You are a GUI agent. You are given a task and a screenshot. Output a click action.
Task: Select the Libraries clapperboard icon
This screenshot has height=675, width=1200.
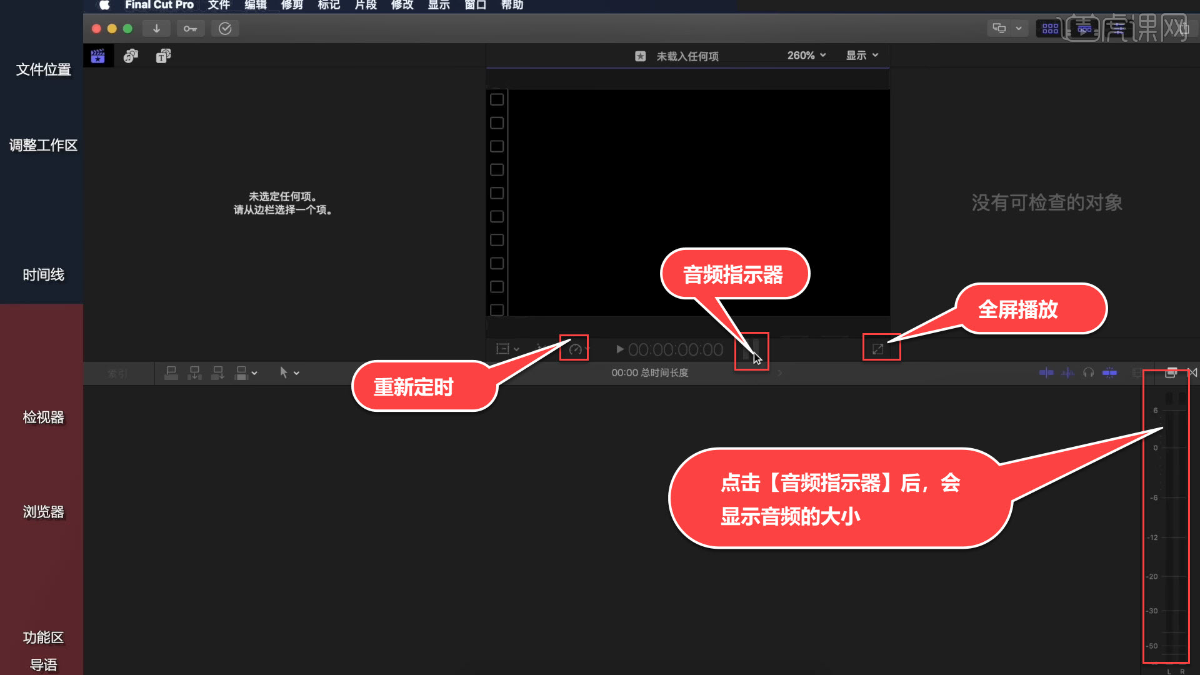[x=98, y=56]
